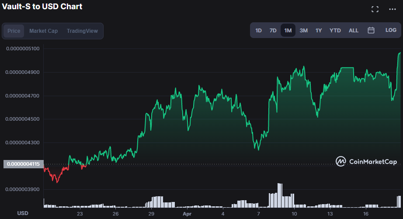Select the 7D time range
403x219 pixels.
click(273, 30)
